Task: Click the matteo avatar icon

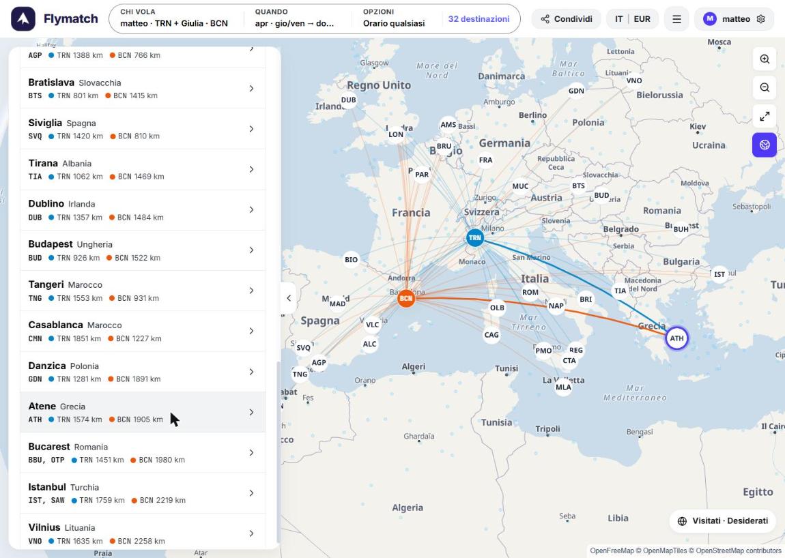Action: (x=709, y=19)
